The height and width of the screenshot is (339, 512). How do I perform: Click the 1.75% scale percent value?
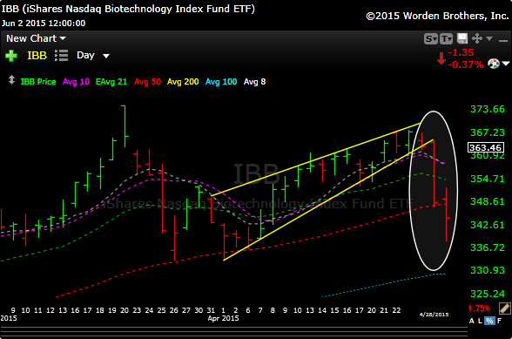(x=479, y=308)
